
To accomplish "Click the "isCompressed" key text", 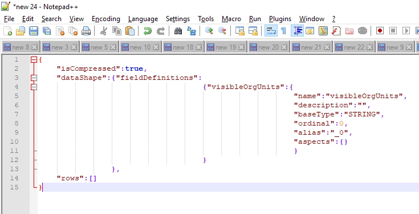I will tap(89, 68).
